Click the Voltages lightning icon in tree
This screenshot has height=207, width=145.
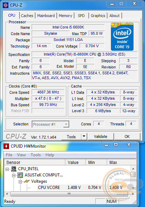point(27,181)
